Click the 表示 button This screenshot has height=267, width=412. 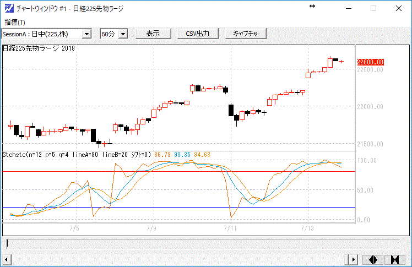(153, 34)
